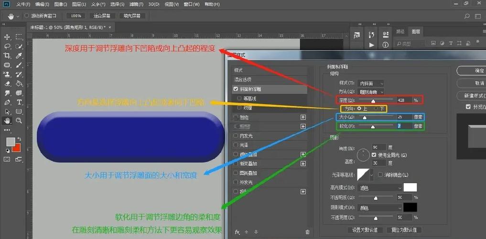This screenshot has height=239, width=486.
Task: Open the 阴影模式 dropdown
Action: click(x=380, y=208)
